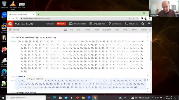Click the dice = RandomChoice input line
This screenshot has height=100, width=179.
(x=36, y=37)
